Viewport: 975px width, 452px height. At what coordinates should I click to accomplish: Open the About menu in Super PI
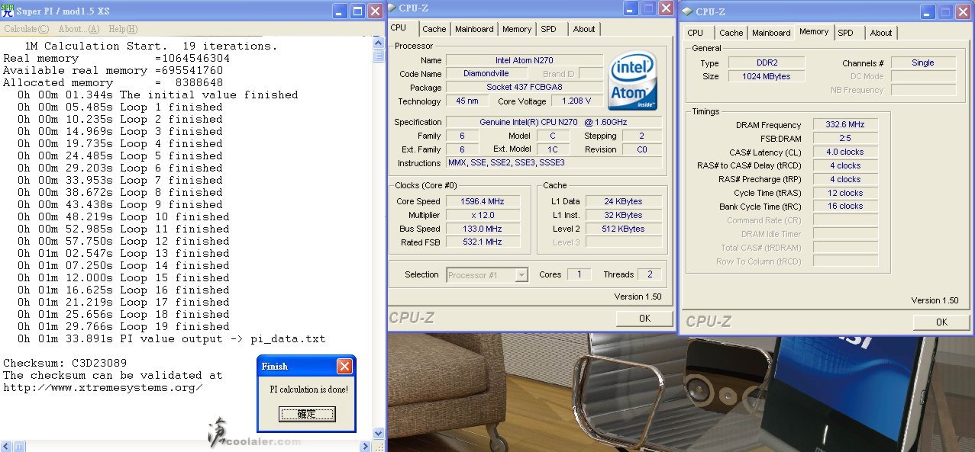pyautogui.click(x=79, y=29)
